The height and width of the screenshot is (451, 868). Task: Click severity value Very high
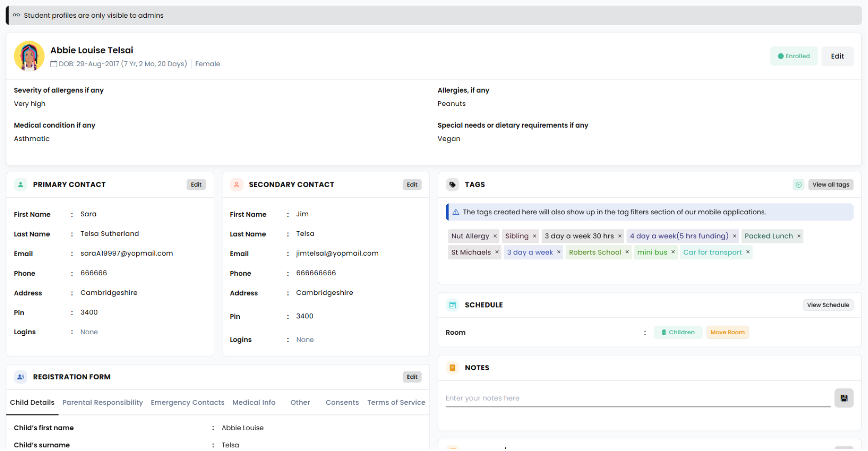coord(30,104)
